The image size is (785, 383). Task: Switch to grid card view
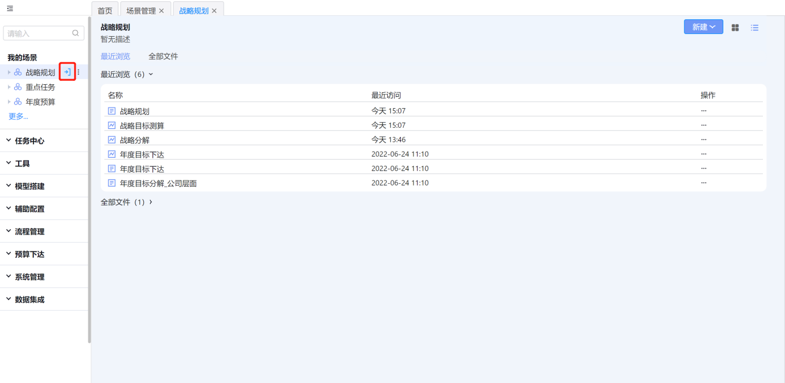735,28
